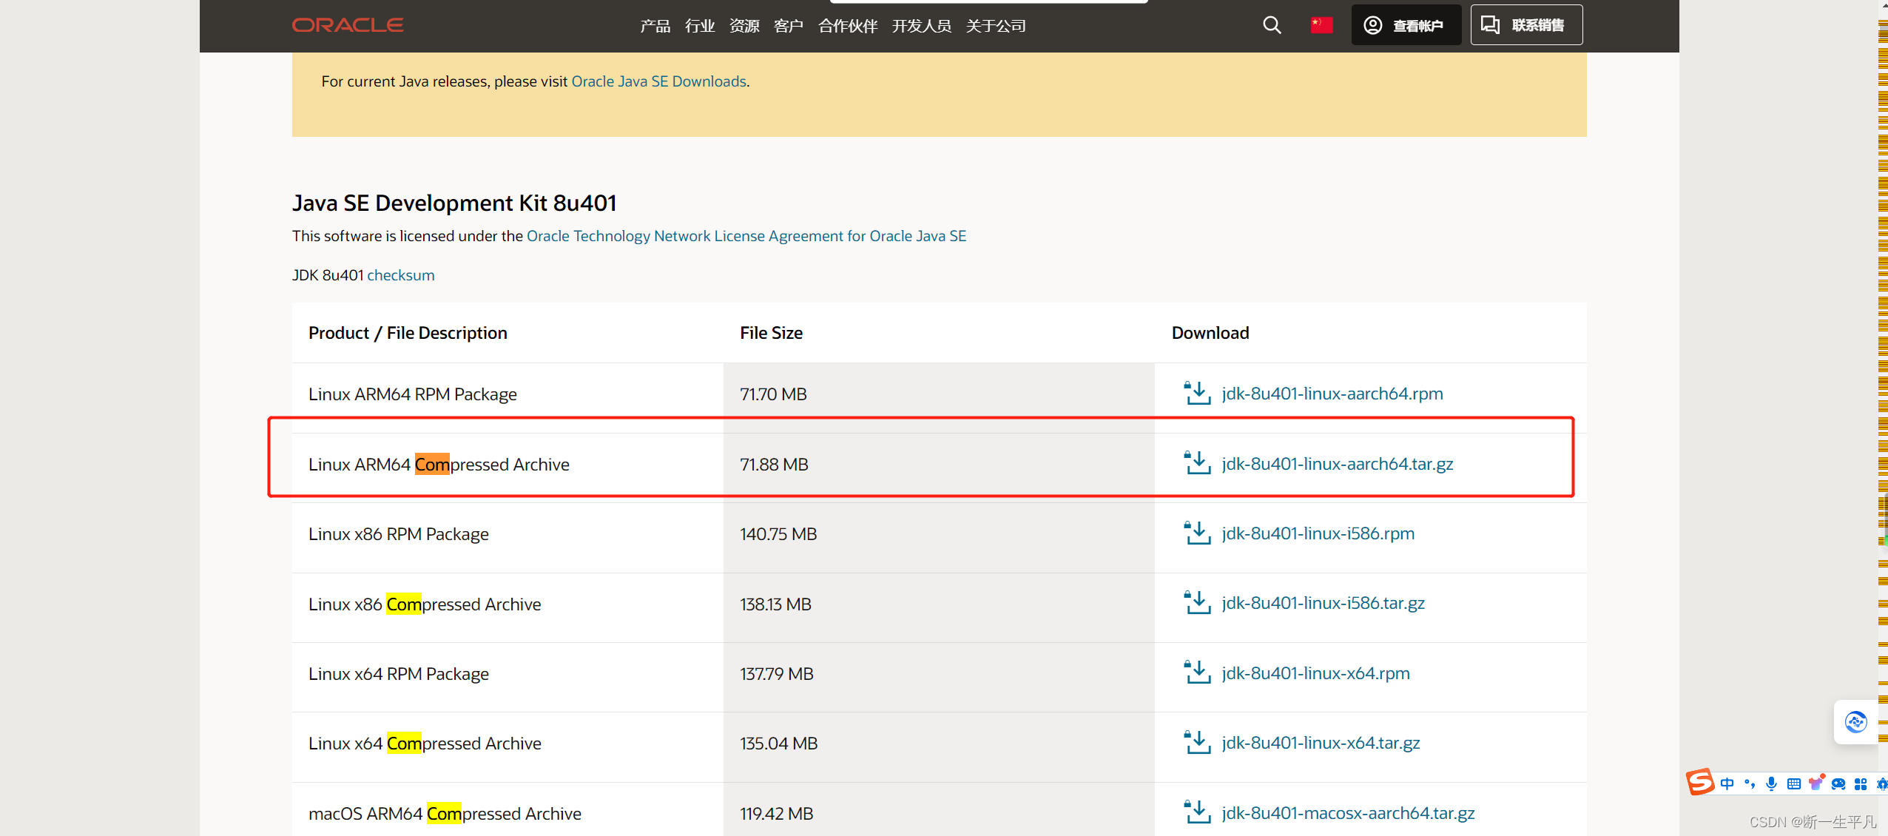1888x836 pixels.
Task: Select the text "Linux x64 RPM Package"
Action: coord(399,674)
